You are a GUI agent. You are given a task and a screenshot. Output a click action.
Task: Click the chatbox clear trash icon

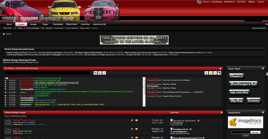pyautogui.click(x=100, y=73)
